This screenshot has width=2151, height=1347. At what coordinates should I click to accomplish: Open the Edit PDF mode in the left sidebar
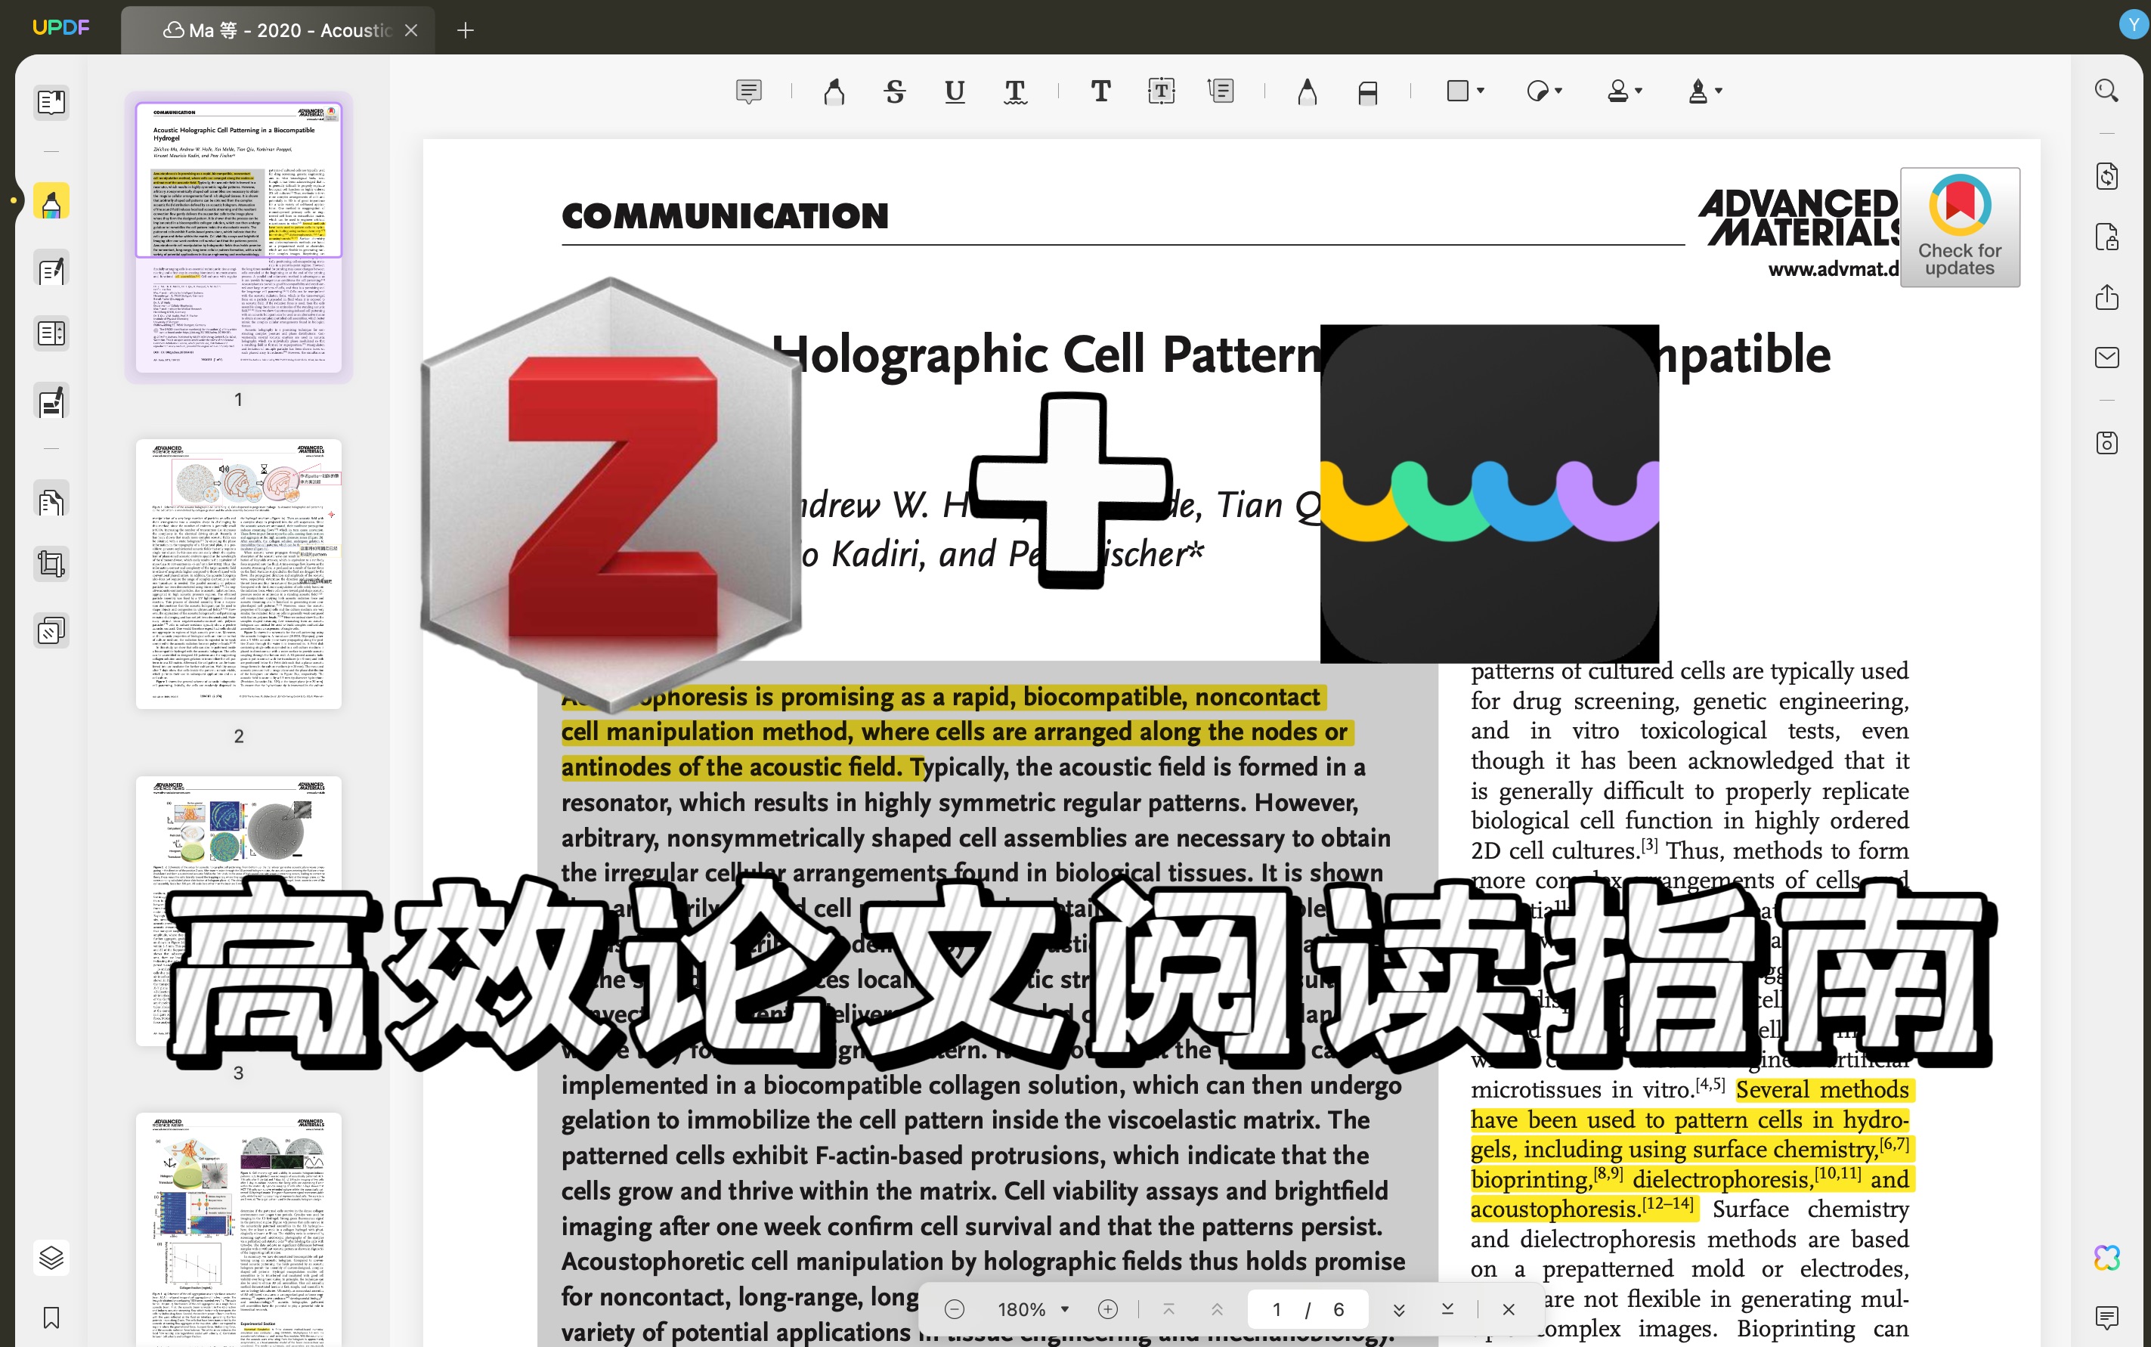tap(51, 270)
